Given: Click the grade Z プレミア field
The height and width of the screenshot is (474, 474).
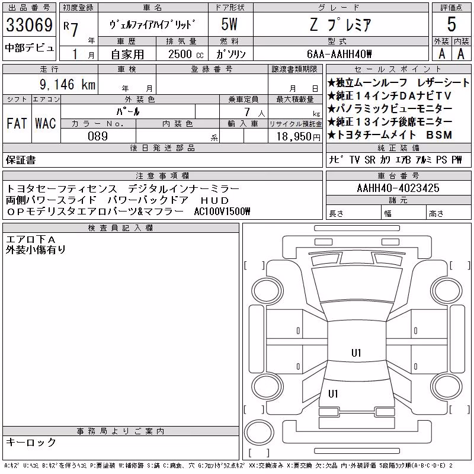Looking at the screenshot, I should (341, 24).
